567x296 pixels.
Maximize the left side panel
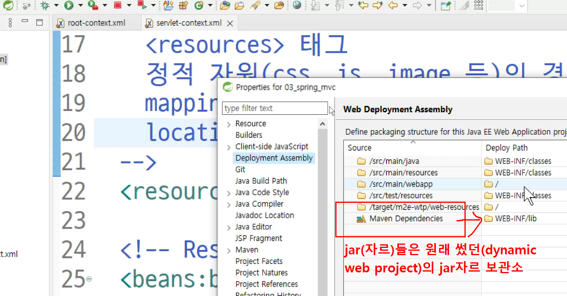coord(39,22)
